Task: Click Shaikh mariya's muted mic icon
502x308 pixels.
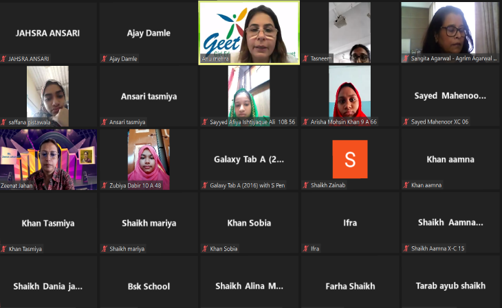Action: (105, 249)
